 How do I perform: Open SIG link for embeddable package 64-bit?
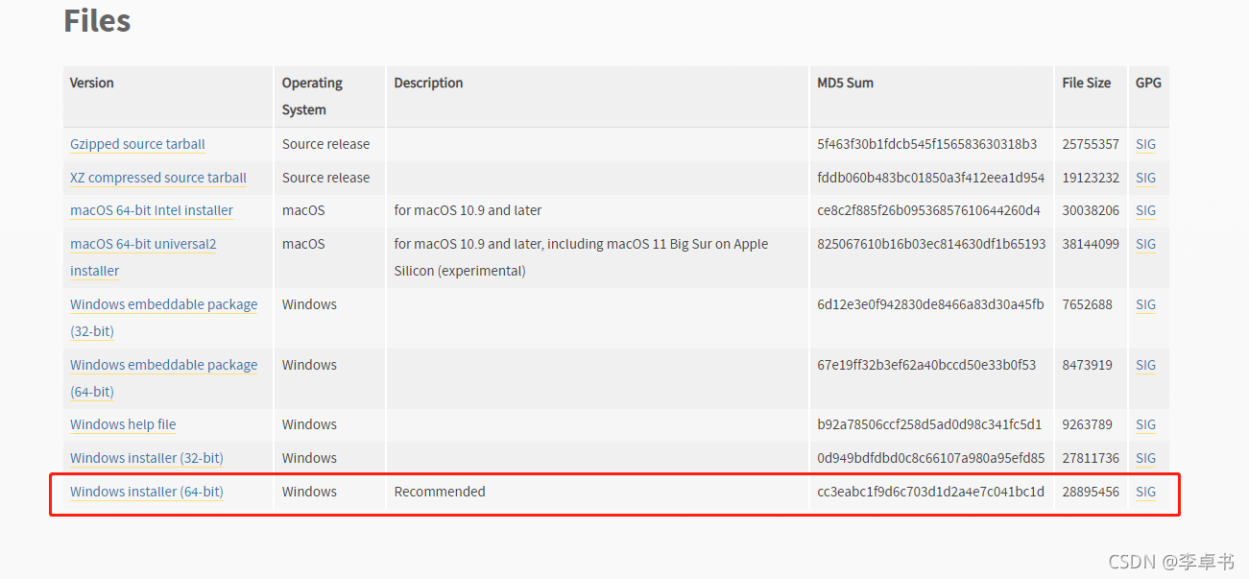pos(1145,365)
